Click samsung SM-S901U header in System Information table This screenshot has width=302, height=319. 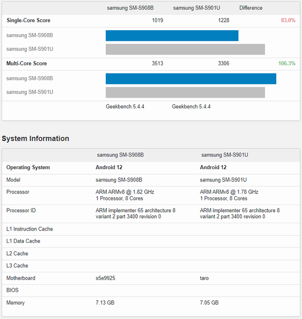[225, 155]
